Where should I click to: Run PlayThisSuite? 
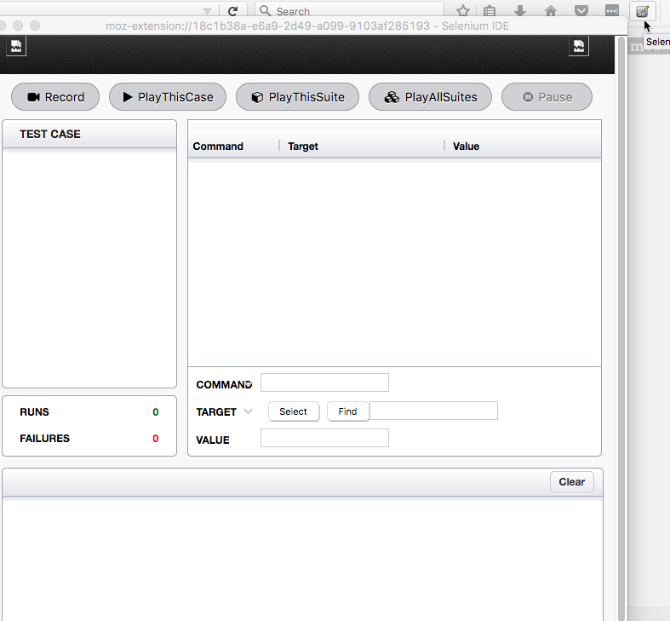pyautogui.click(x=297, y=97)
